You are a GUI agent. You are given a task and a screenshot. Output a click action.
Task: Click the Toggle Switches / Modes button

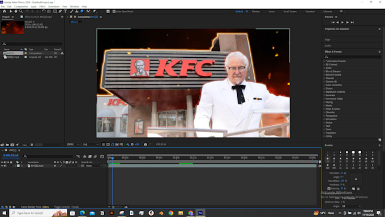(67, 207)
